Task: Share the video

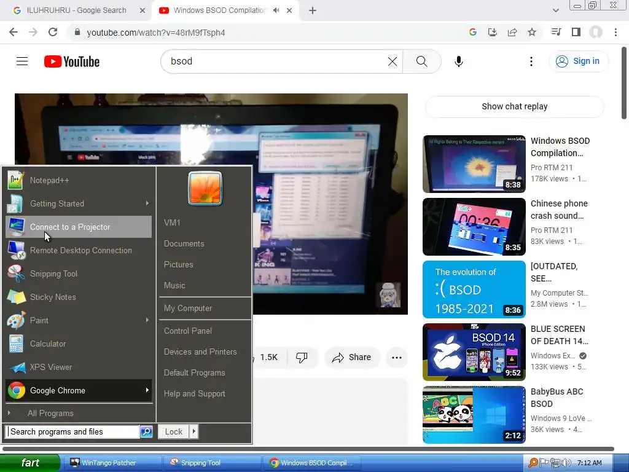Action: [x=351, y=357]
